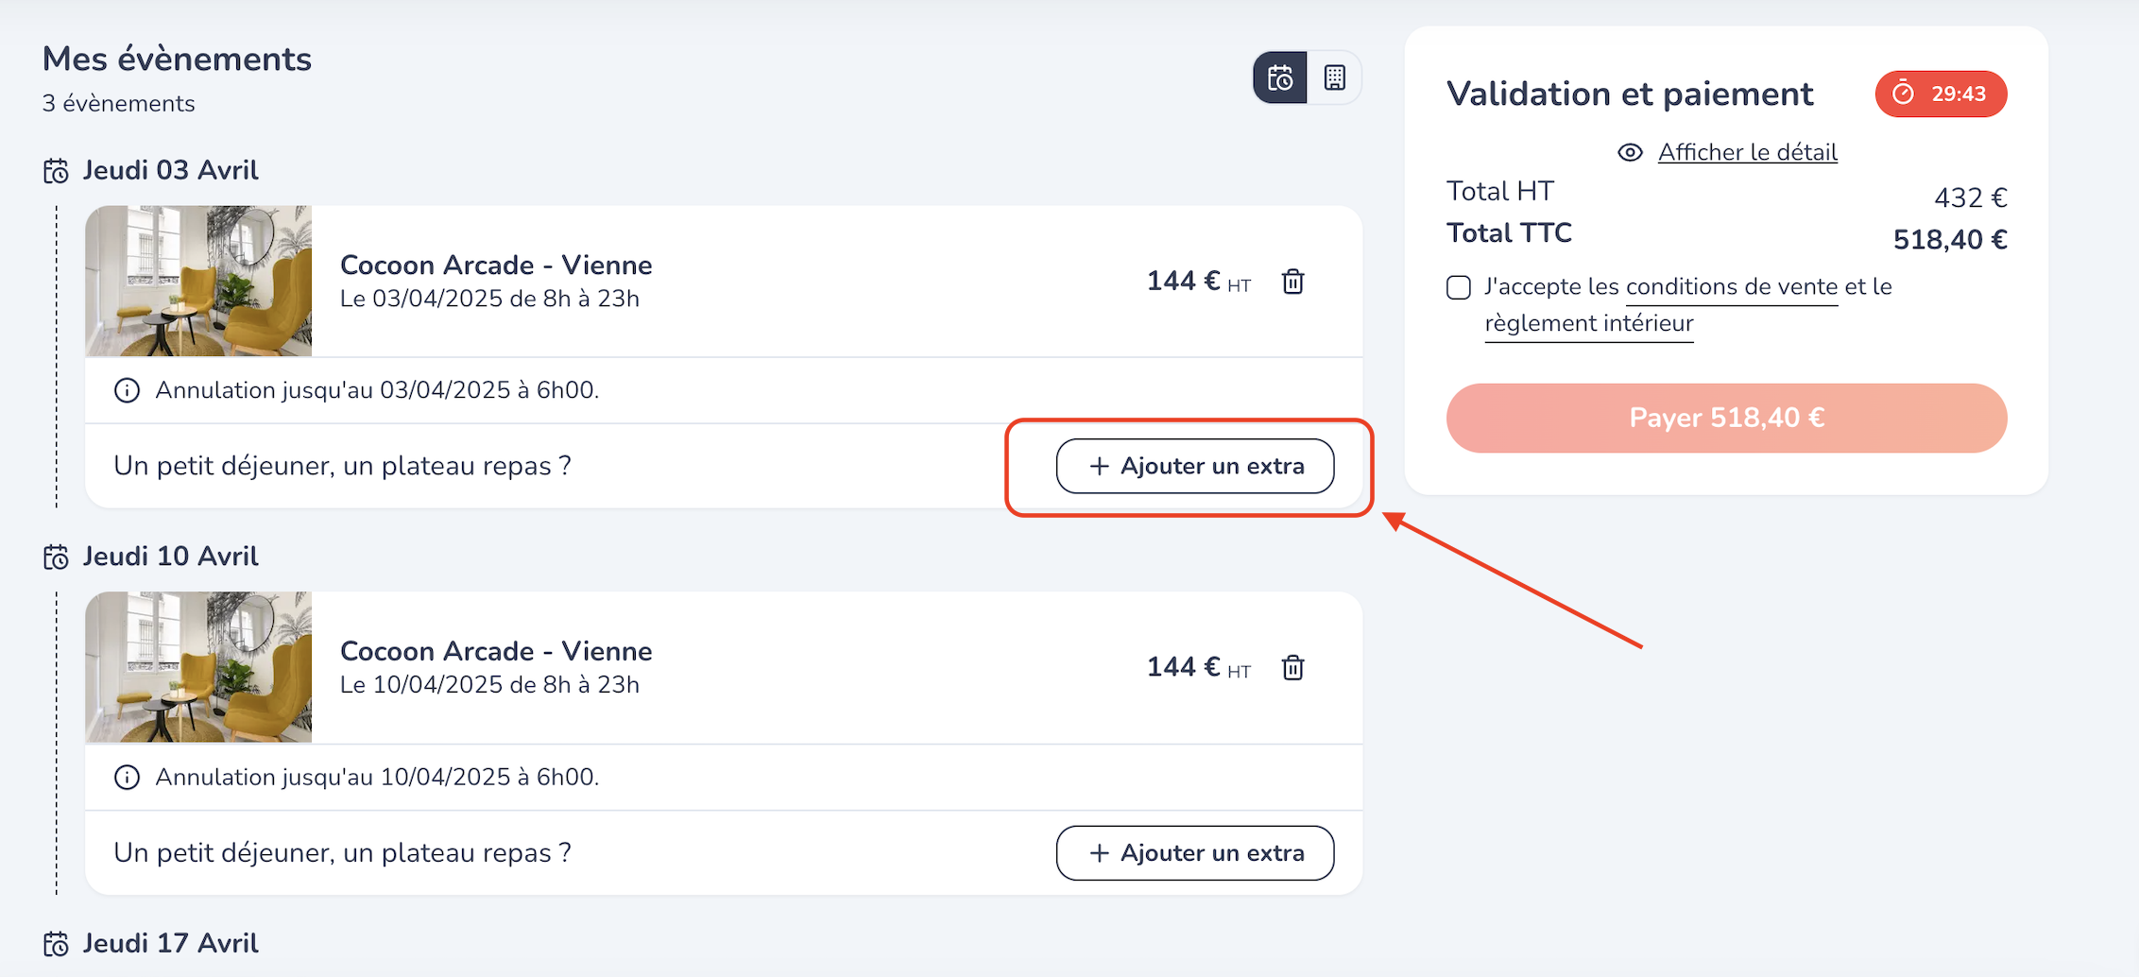Open the règlement intérieur link
This screenshot has height=977, width=2139.
click(1588, 324)
